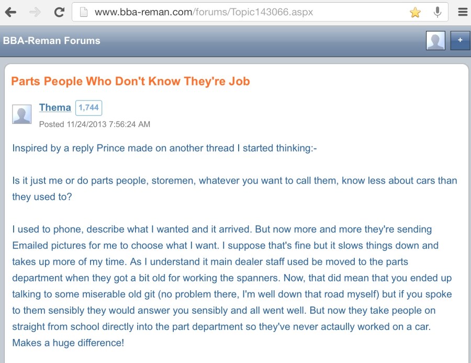Click the browser back arrow
The image size is (471, 363).
pyautogui.click(x=10, y=12)
